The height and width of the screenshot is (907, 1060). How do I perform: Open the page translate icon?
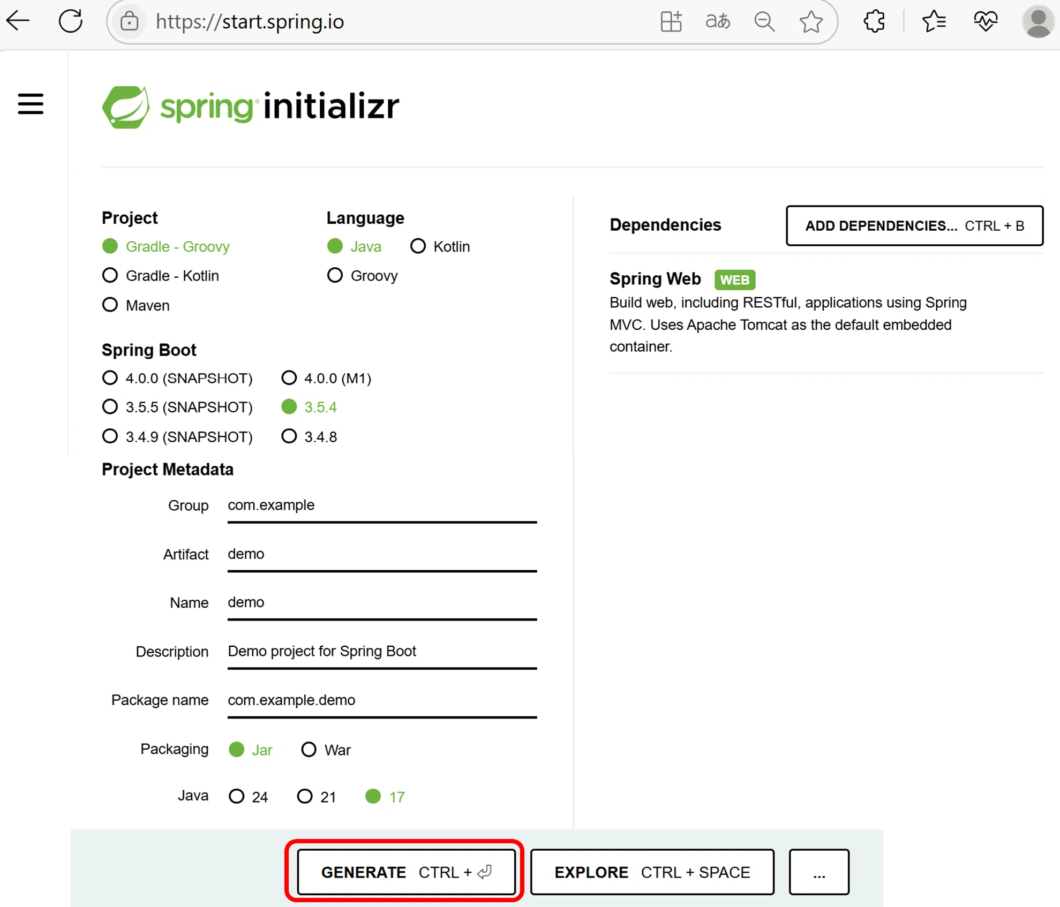point(718,21)
